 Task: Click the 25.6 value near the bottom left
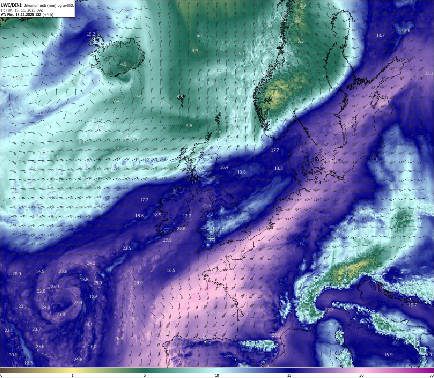(x=40, y=347)
